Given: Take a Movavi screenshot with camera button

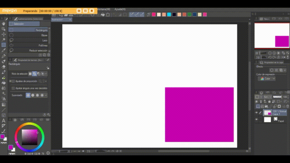Looking at the screenshot, I should tap(79, 11).
